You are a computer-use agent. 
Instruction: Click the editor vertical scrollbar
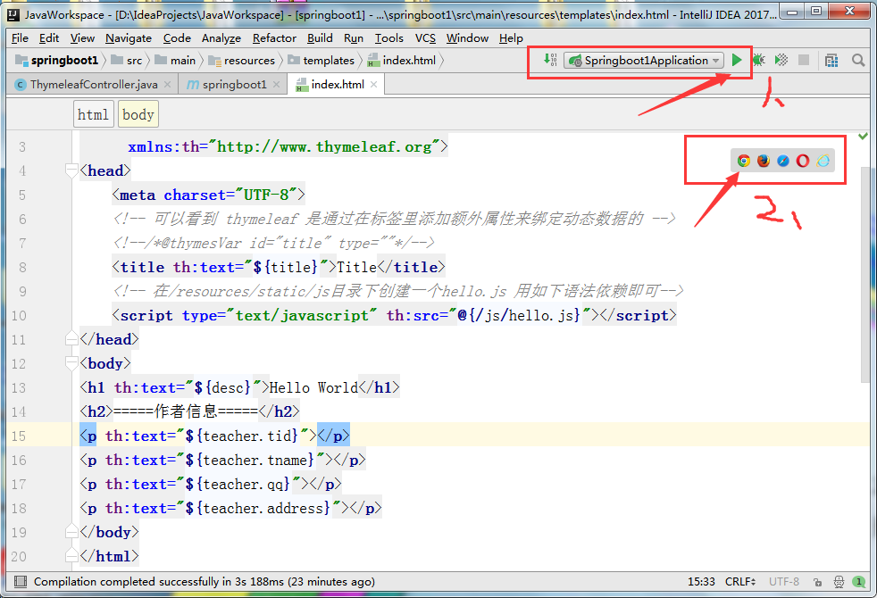[864, 274]
